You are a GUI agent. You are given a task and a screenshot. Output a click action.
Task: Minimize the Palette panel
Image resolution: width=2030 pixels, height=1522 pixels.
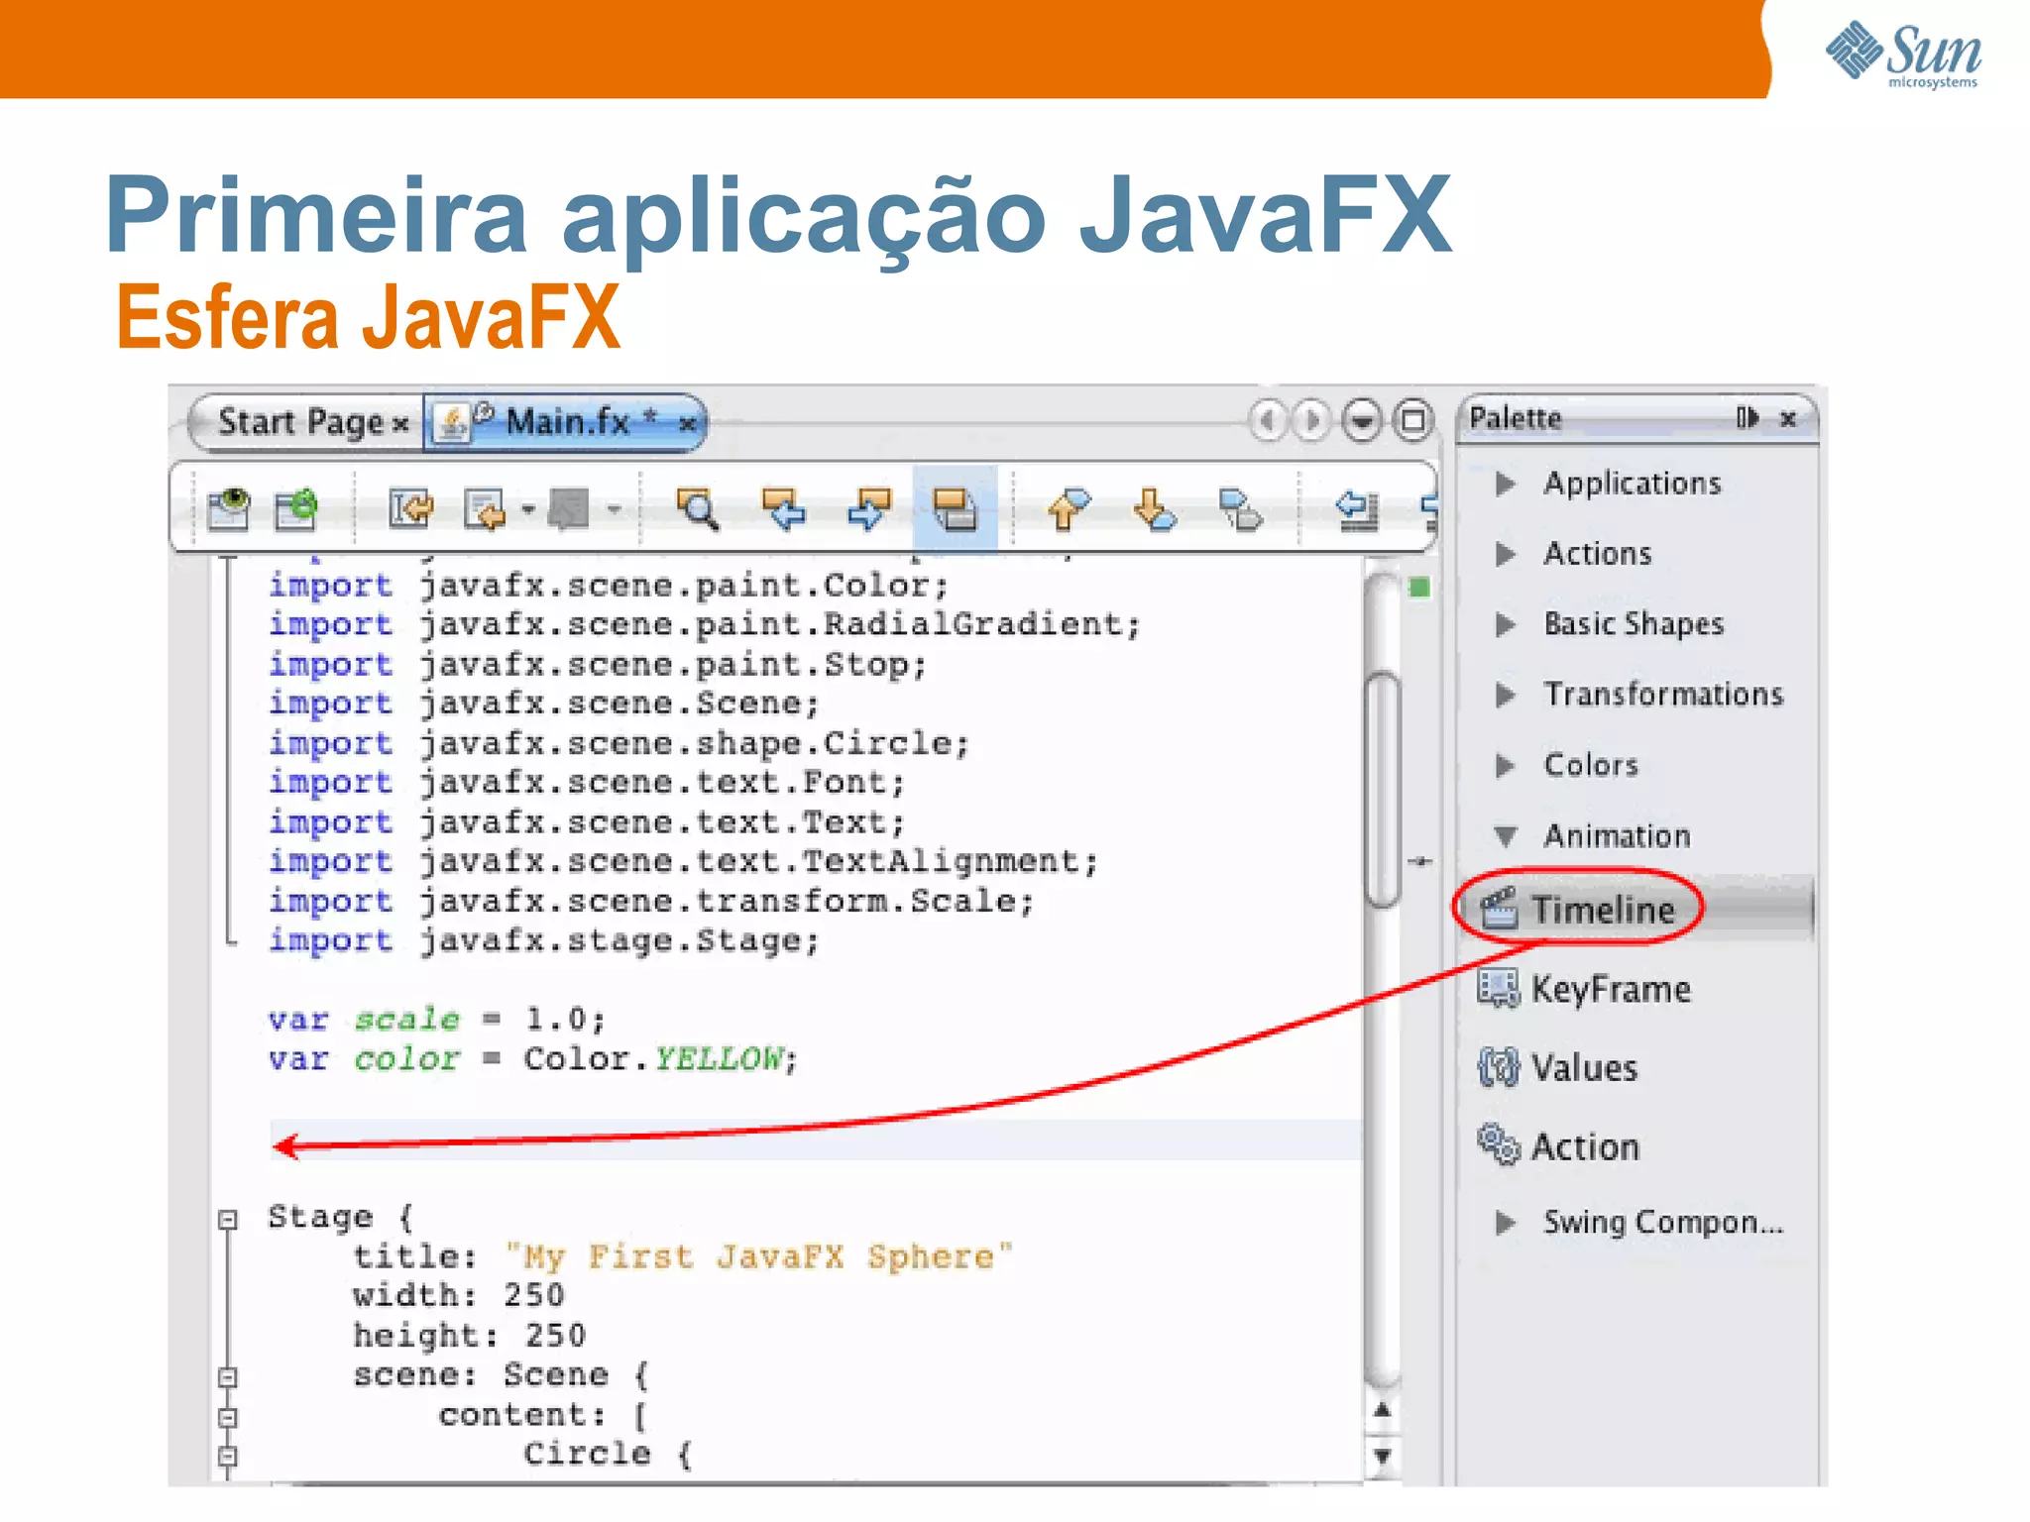[1748, 419]
